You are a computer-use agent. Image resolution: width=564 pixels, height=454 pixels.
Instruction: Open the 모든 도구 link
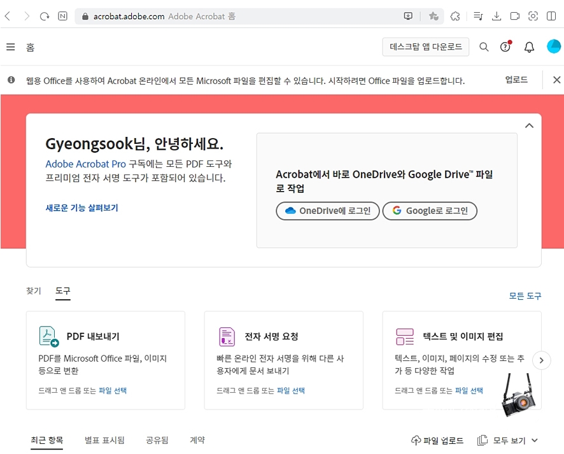[x=525, y=296]
